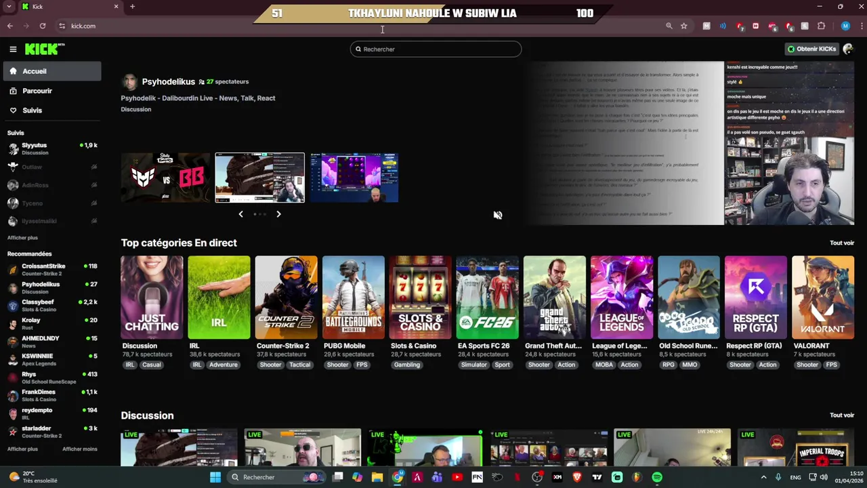Click Tout voir for Discussion section

point(842,415)
